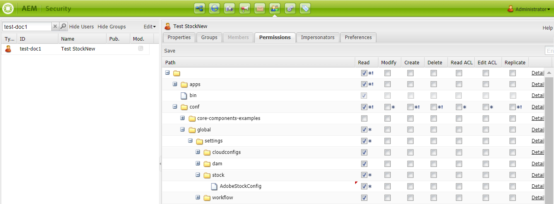Open Digital Assets camera icon
Screen dimensions: 554x204
click(230, 8)
